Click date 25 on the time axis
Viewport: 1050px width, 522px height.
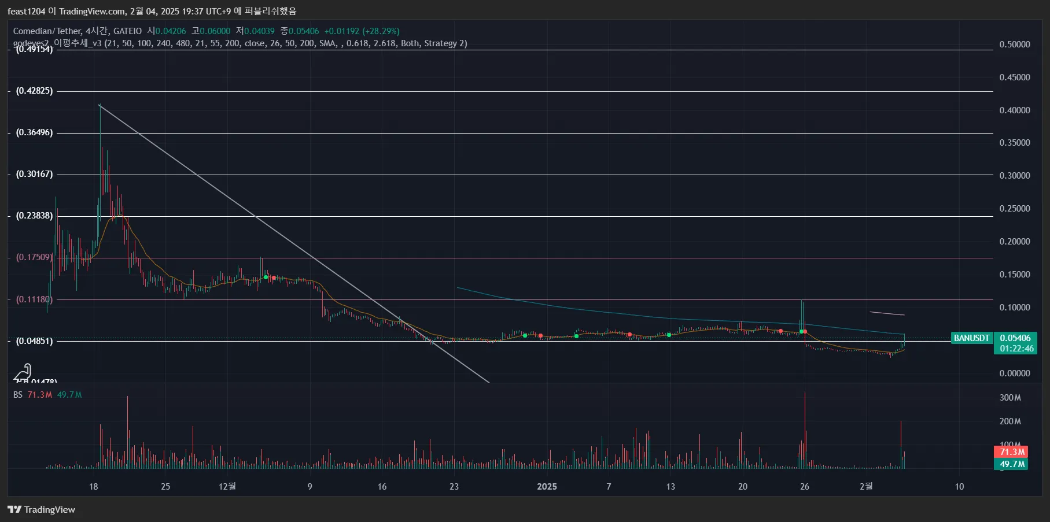click(165, 487)
